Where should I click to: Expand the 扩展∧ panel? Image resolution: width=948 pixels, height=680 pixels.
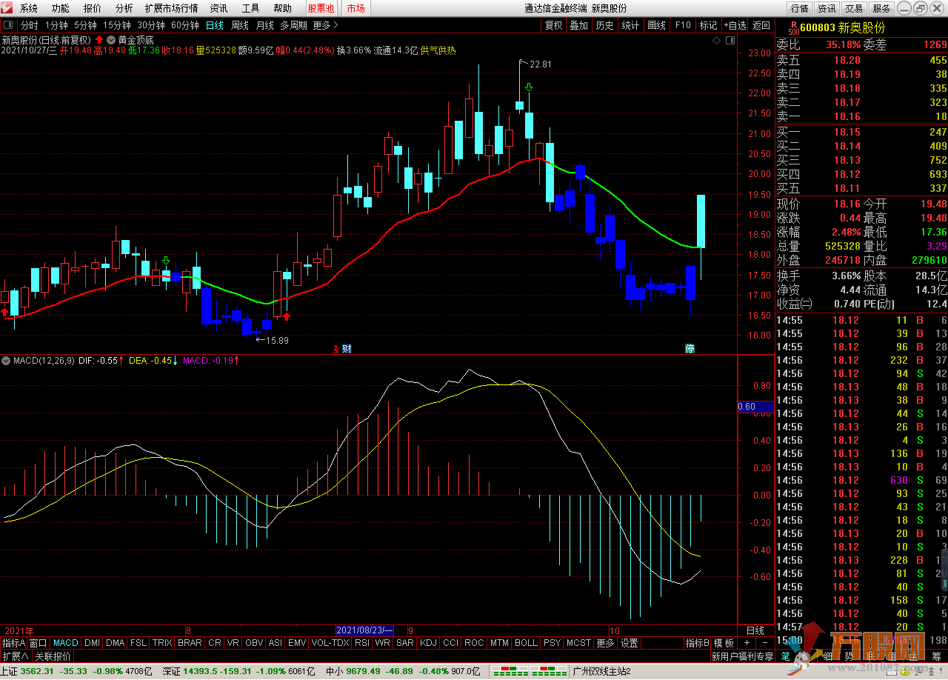coord(16,656)
